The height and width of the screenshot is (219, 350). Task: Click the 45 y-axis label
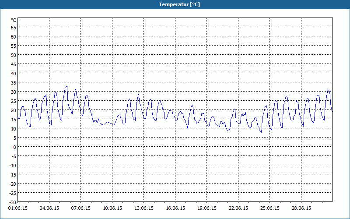14,64
